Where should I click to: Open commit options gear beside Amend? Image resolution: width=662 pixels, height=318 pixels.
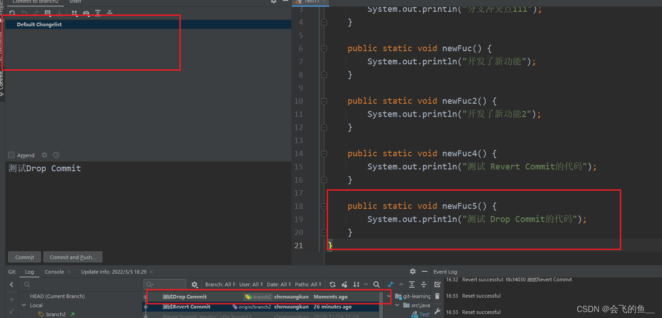click(44, 155)
